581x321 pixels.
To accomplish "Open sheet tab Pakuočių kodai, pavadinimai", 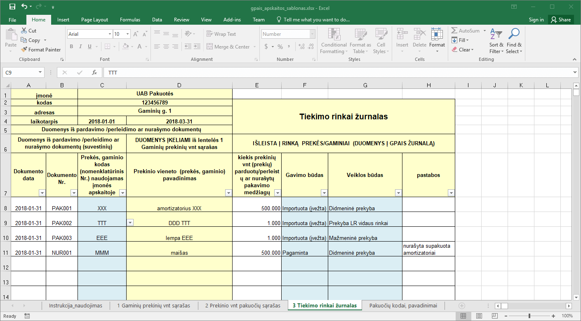I will pos(403,305).
